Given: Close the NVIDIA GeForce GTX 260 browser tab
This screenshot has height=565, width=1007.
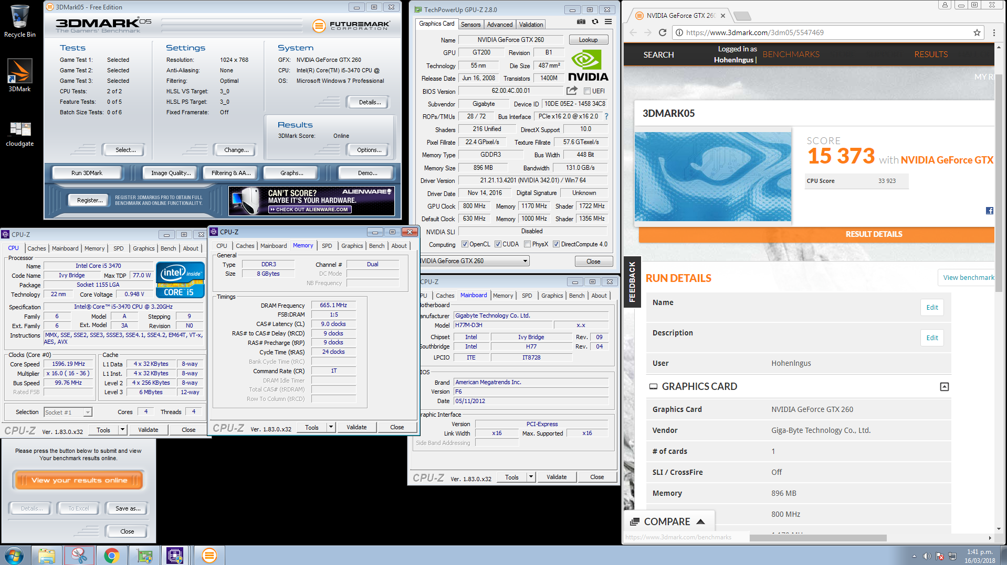Looking at the screenshot, I should click(723, 16).
